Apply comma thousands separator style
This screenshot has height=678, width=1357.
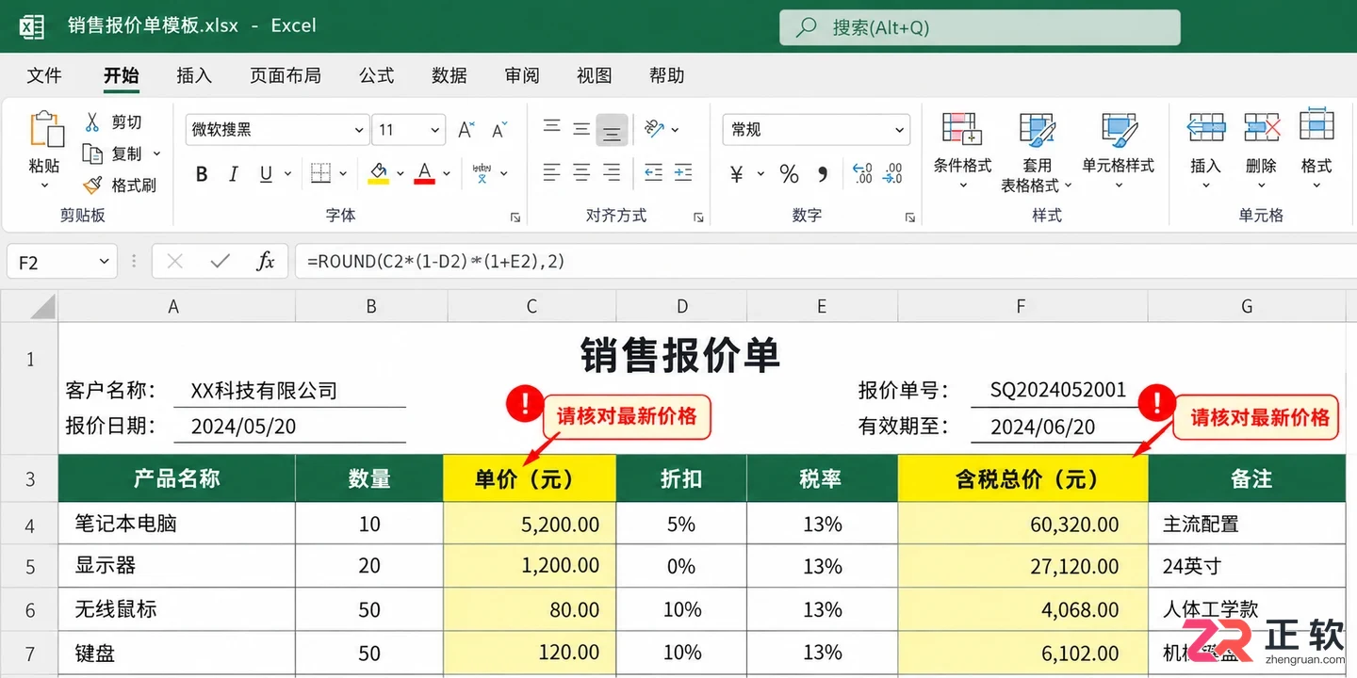tap(823, 174)
